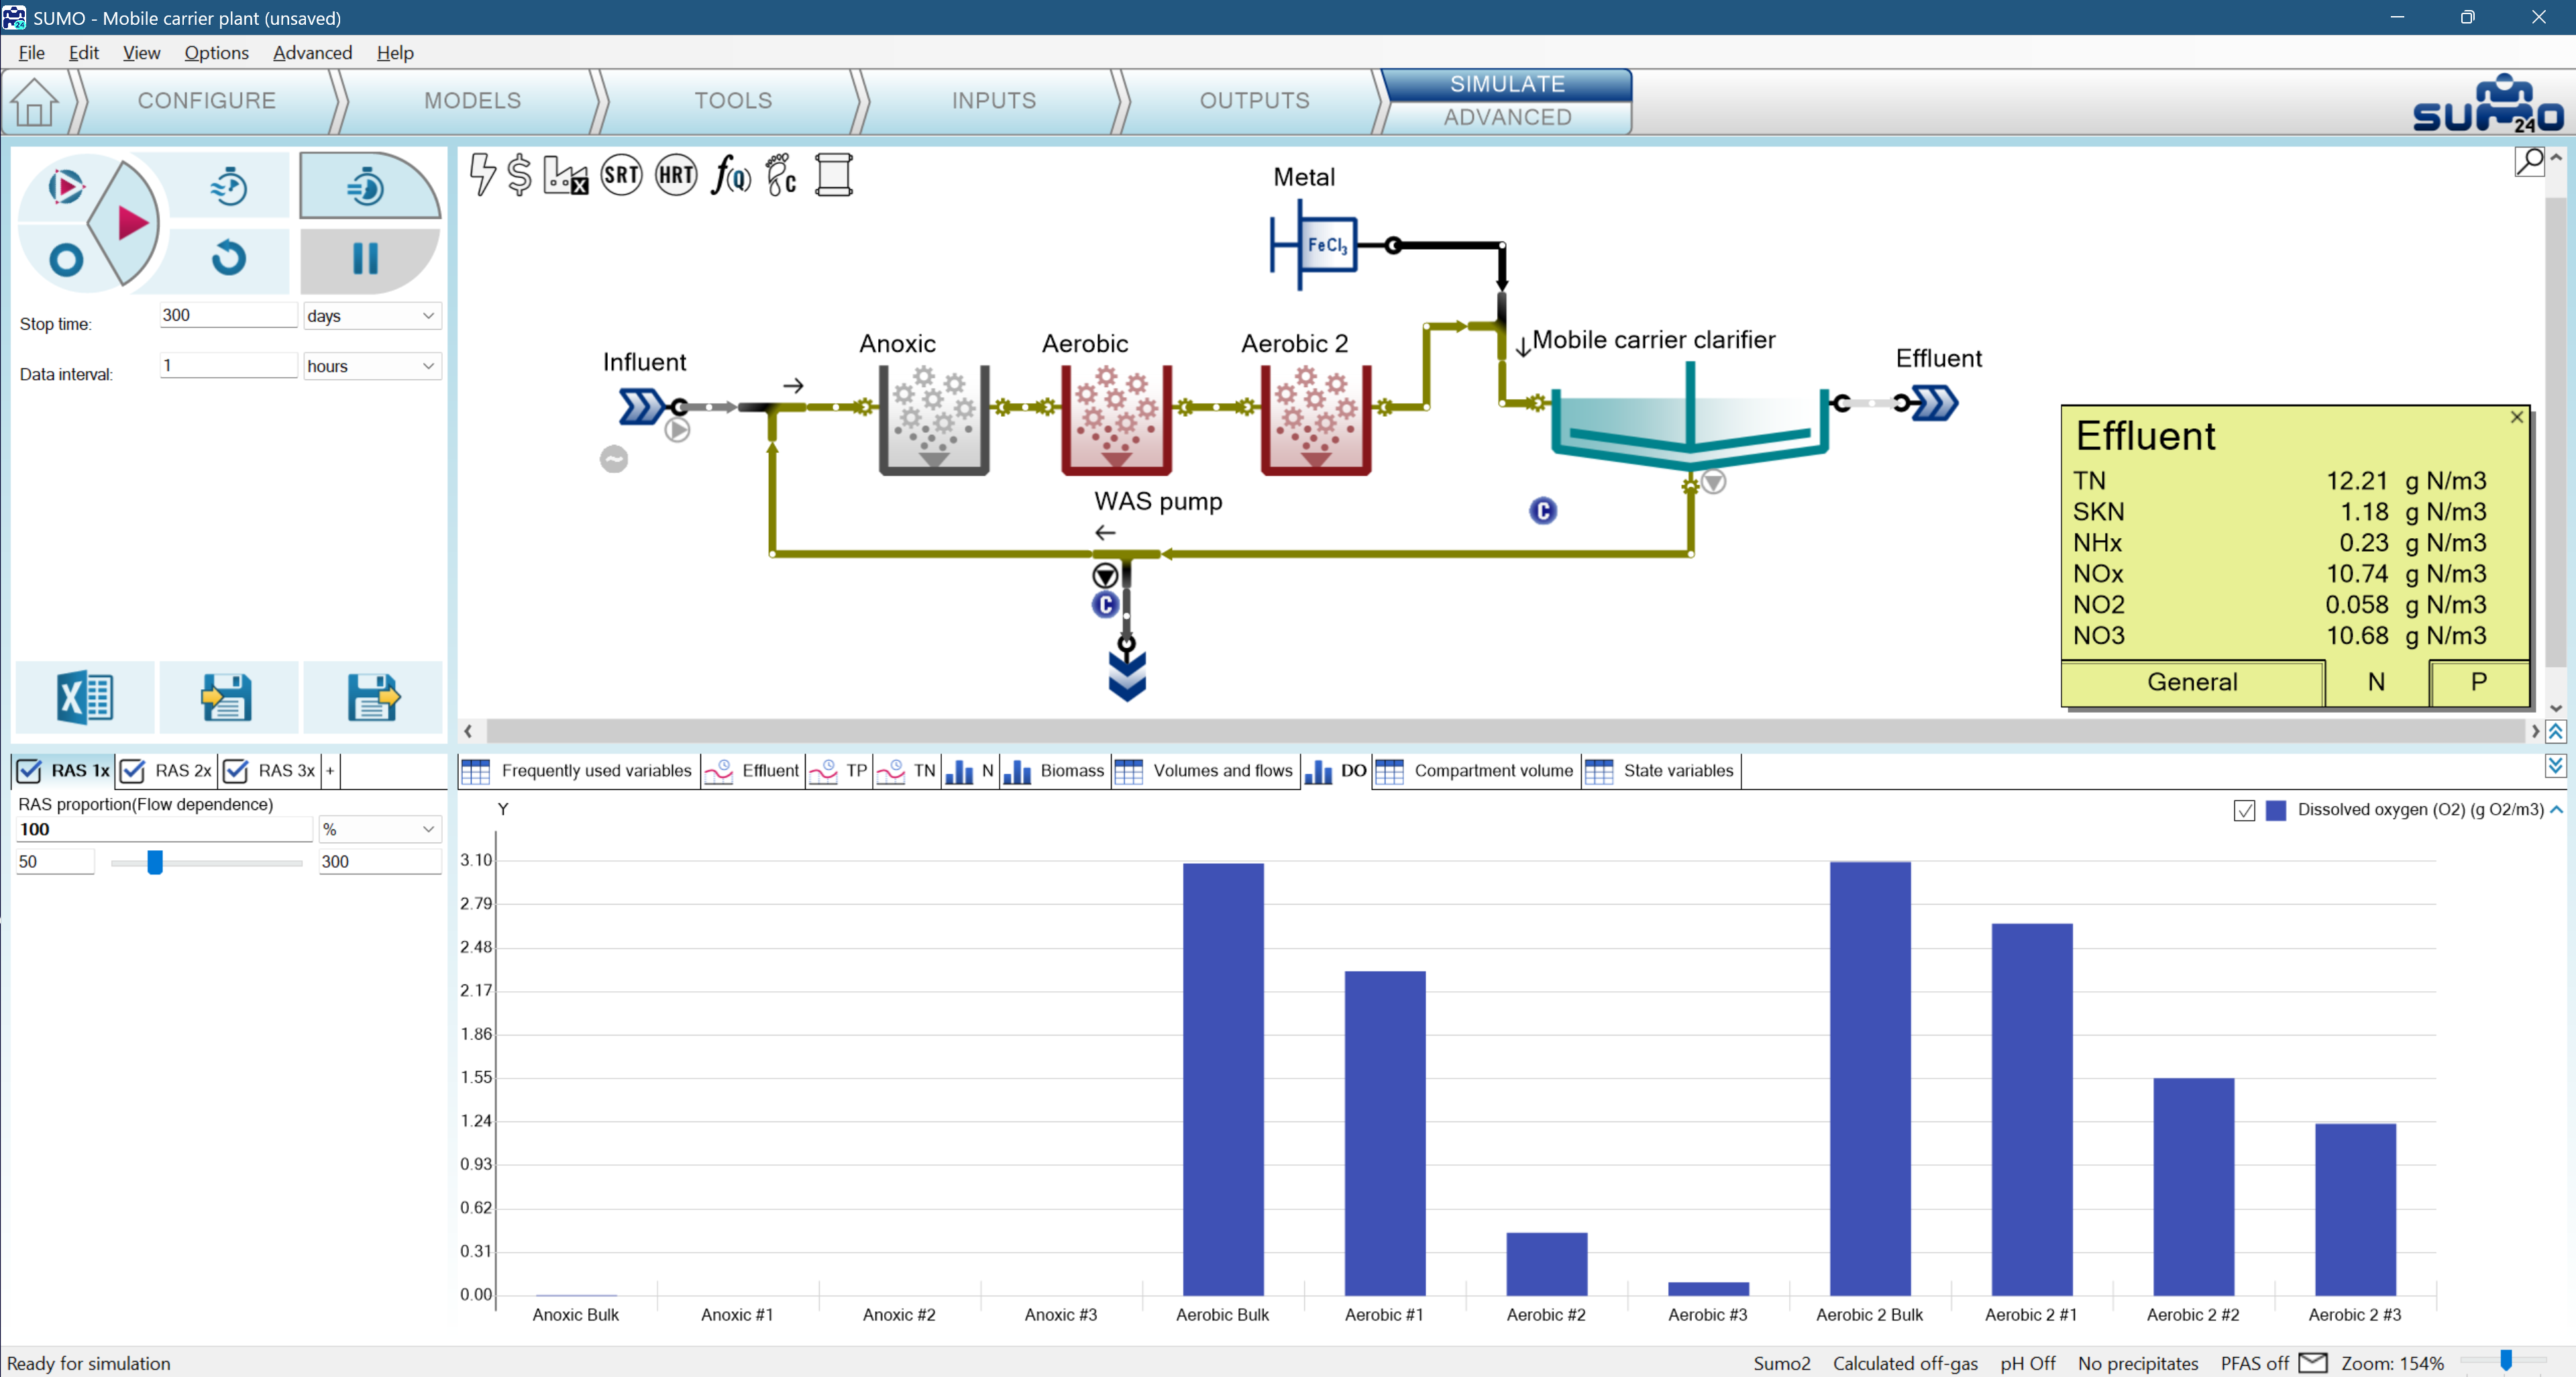Open the RAS proportion percent unit dropdown

[380, 829]
